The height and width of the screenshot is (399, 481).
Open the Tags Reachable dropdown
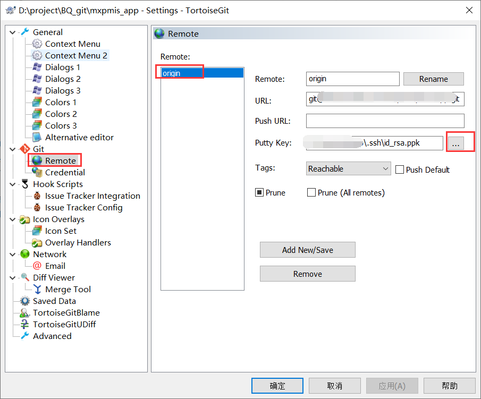[x=385, y=168]
